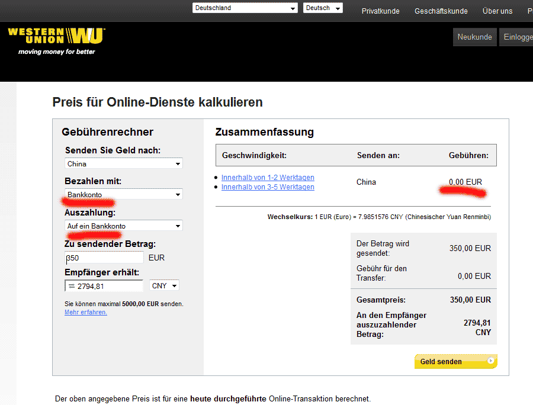Go to the Geschäftskunde menu item
The image size is (533, 405).
441,11
